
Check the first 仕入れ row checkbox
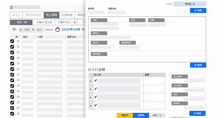(x=91, y=78)
